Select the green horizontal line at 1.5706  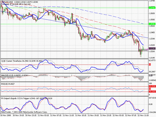click(74, 8)
